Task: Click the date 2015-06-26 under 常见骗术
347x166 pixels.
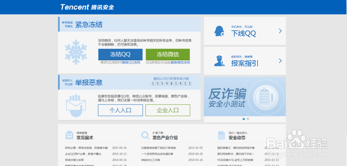Action: coord(119,148)
